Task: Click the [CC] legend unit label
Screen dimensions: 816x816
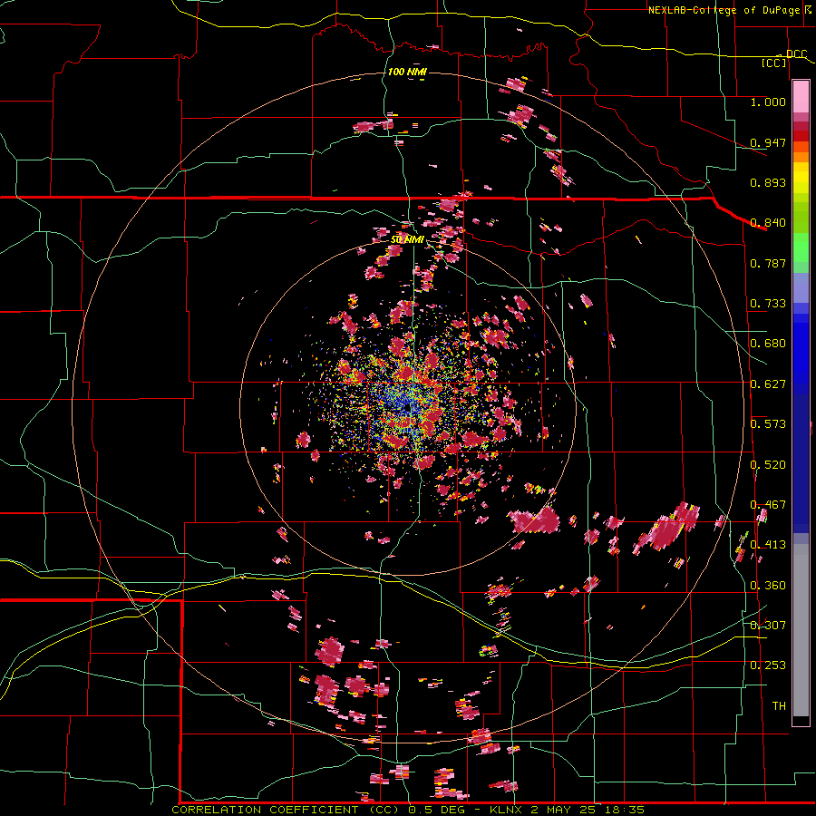Action: pyautogui.click(x=774, y=63)
